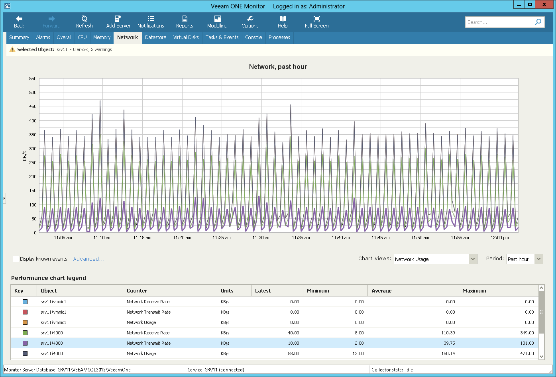Open the Virtual Disks tab
Screen dimensions: 556x377
(186, 37)
